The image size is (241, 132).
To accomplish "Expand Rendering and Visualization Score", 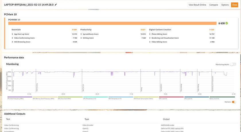I will coord(150,38).
